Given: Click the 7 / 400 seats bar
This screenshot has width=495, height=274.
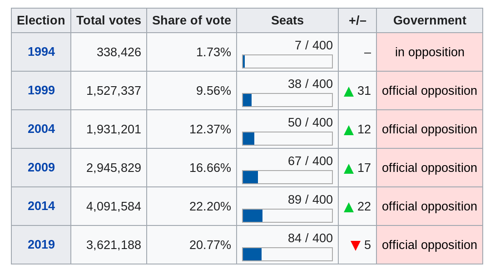Looking at the screenshot, I should point(287,62).
